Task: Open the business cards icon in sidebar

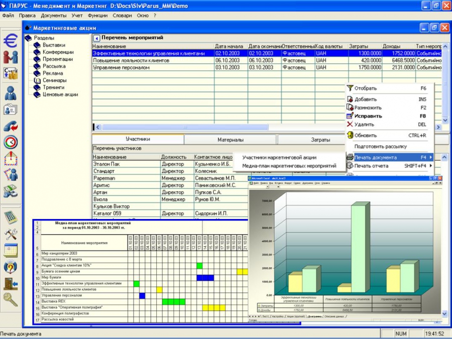Action: pos(11,109)
